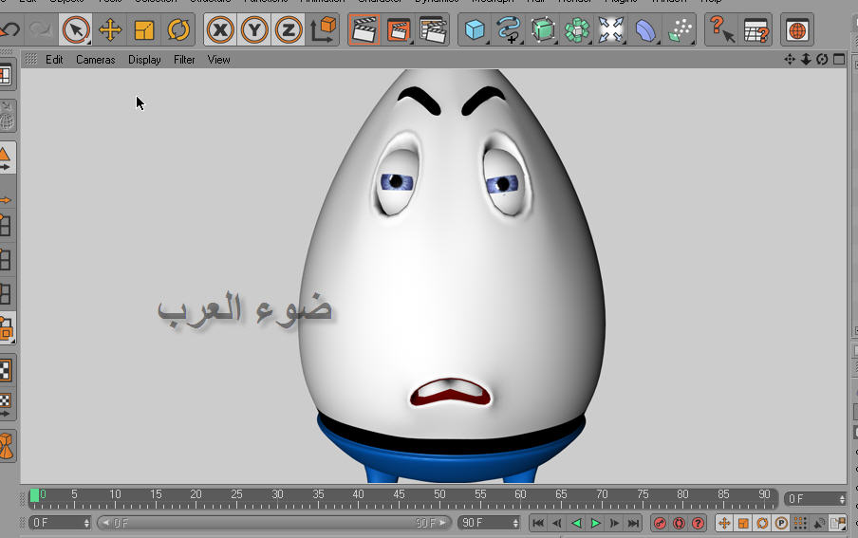Toggle the X axis lock
The image size is (858, 538).
pos(220,29)
